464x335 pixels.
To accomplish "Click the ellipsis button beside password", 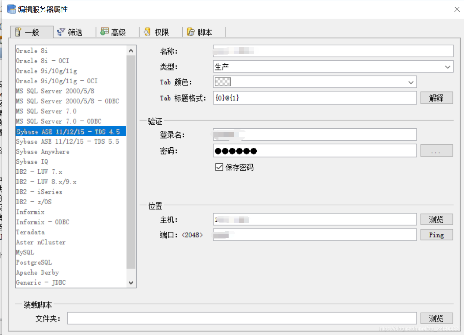I will click(x=437, y=151).
